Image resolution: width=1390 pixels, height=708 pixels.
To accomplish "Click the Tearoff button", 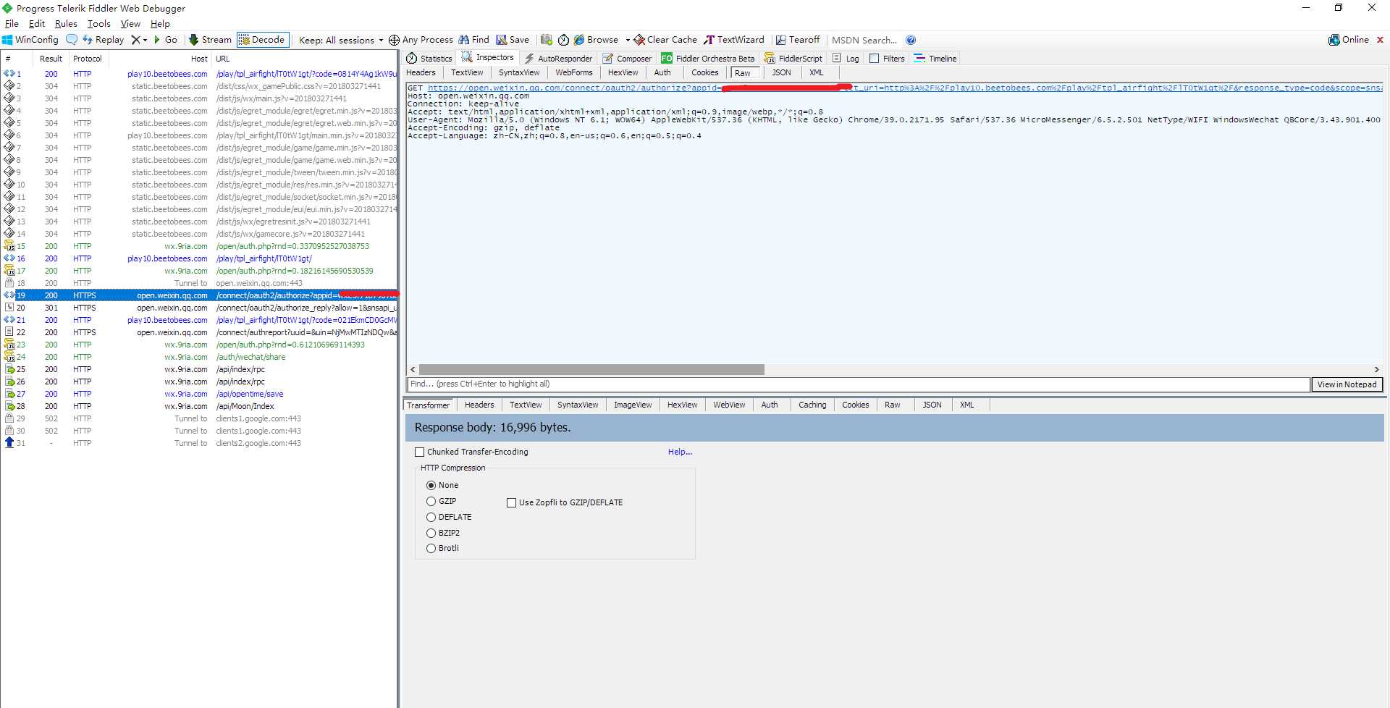I will (x=798, y=40).
